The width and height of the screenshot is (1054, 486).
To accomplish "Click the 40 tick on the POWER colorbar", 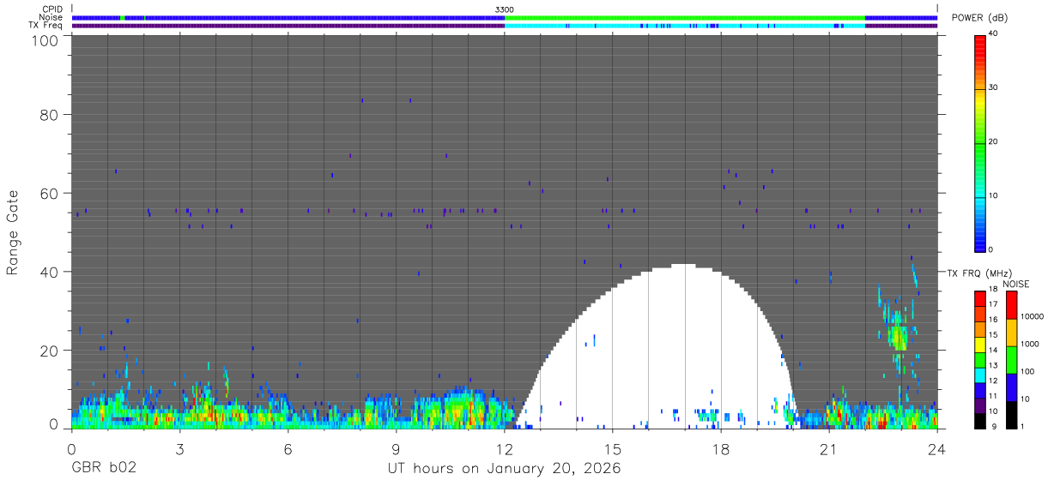I will coord(994,34).
